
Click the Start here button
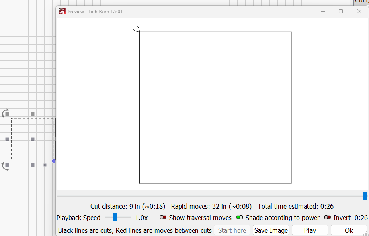(232, 230)
